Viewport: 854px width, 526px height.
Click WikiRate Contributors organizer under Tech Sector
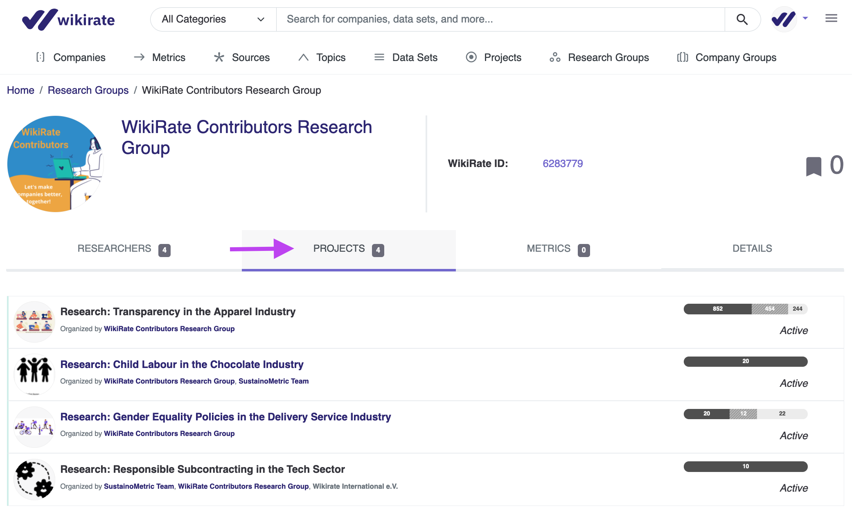coord(243,486)
